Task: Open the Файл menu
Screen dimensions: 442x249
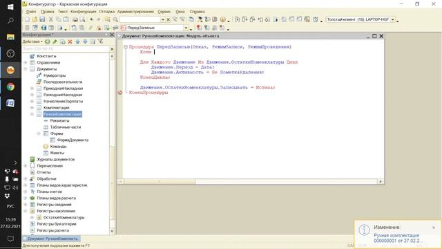Action: 30,12
